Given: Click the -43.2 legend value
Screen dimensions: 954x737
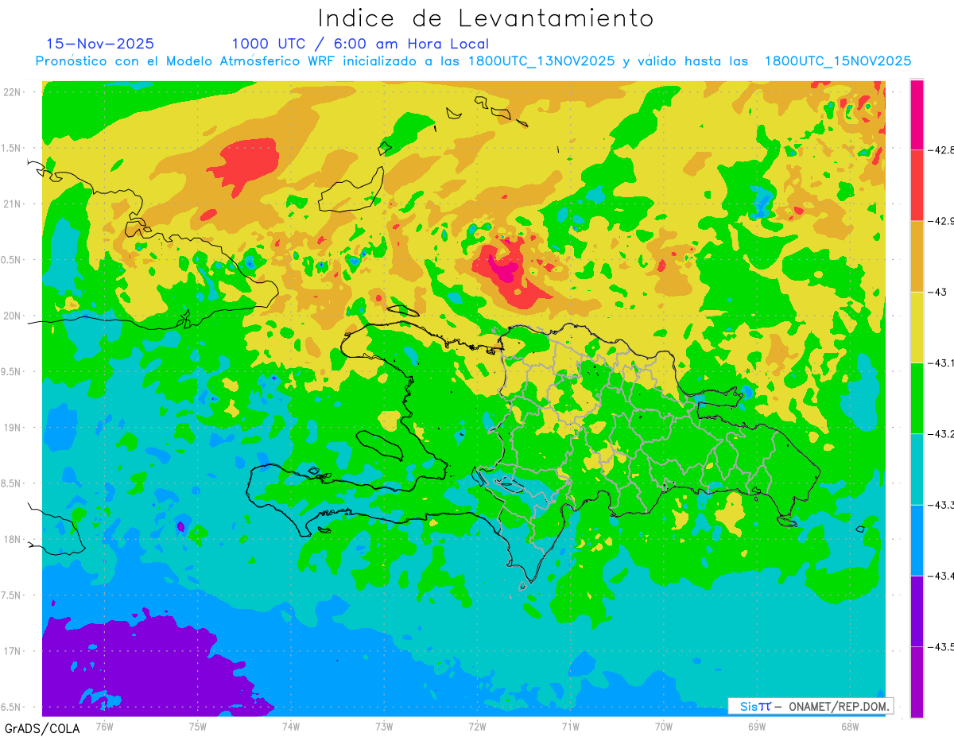Looking at the screenshot, I should tap(941, 433).
